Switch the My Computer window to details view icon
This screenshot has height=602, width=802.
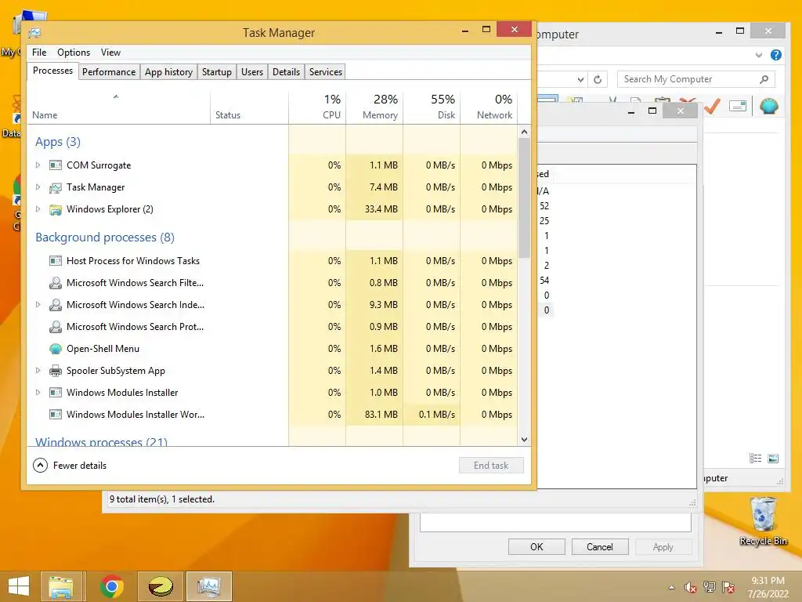coord(755,458)
